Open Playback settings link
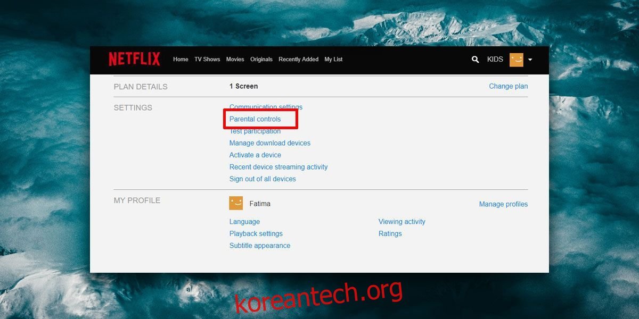Image resolution: width=639 pixels, height=319 pixels. click(256, 234)
